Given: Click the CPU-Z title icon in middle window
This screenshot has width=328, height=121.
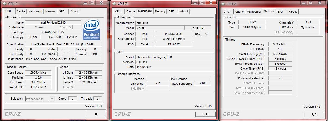Looking at the screenshot, I should coord(114,4).
